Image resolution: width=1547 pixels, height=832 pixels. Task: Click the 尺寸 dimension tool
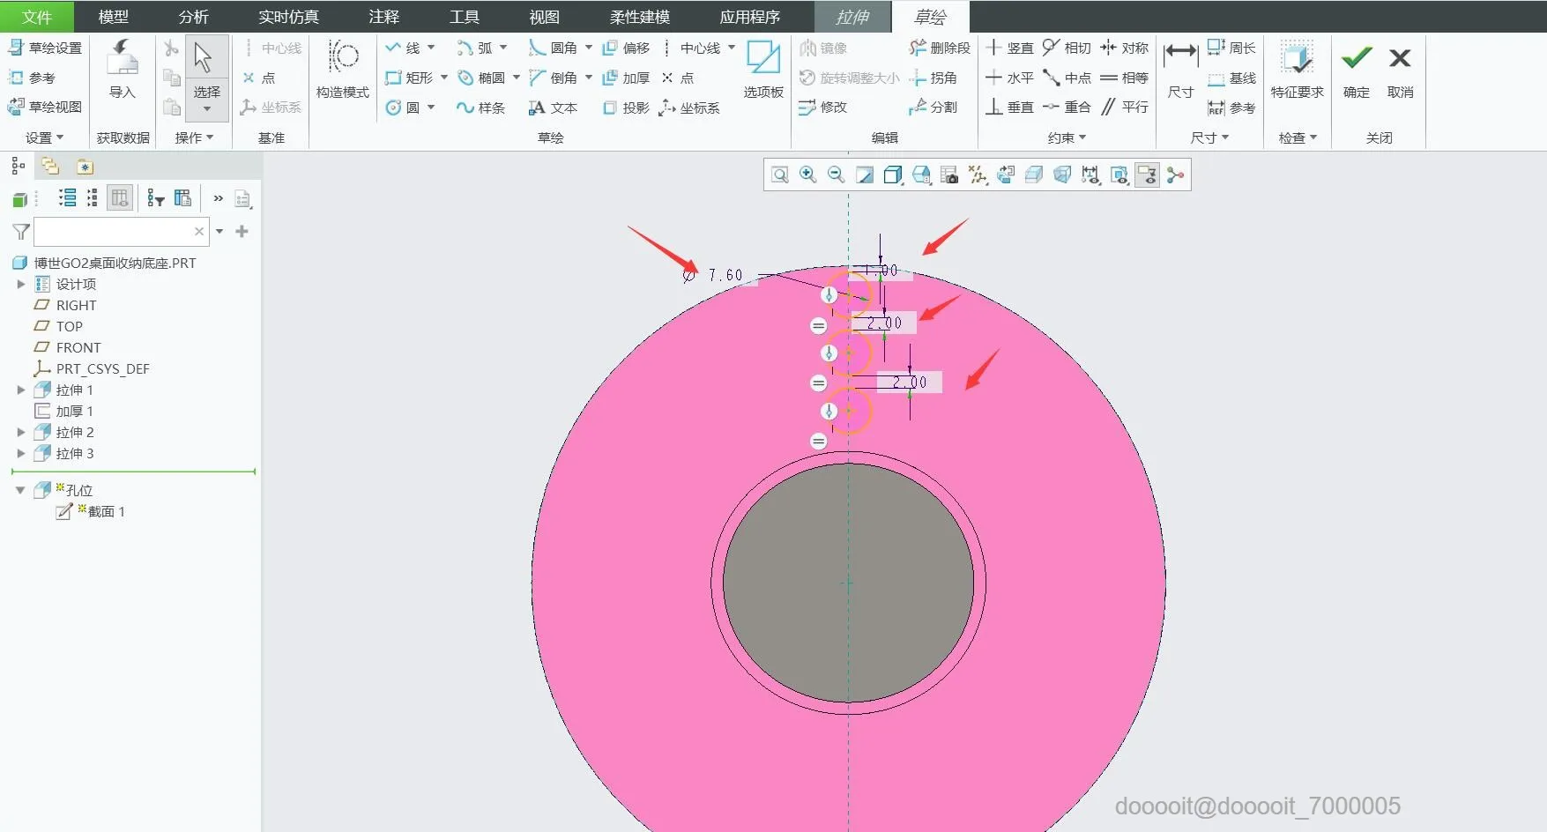(1180, 71)
